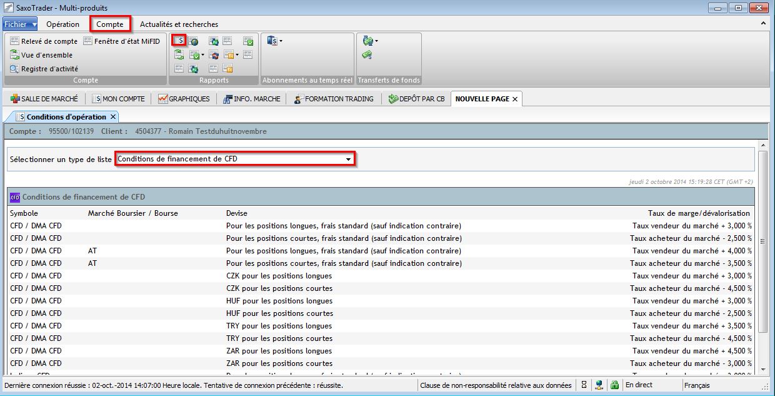Expand the Sélectionner un type de liste combo box
Image resolution: width=775 pixels, height=396 pixels.
[x=349, y=159]
